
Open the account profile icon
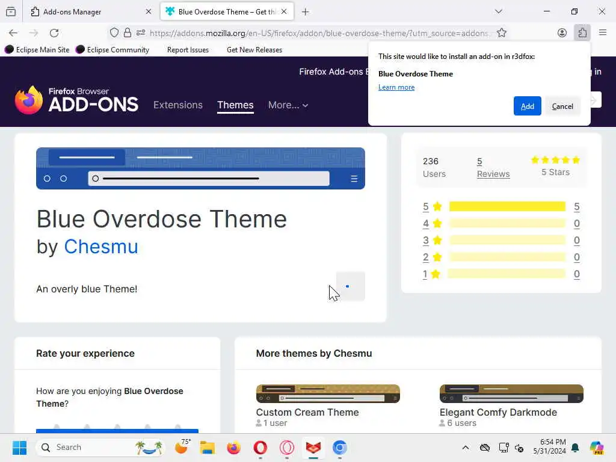[562, 33]
